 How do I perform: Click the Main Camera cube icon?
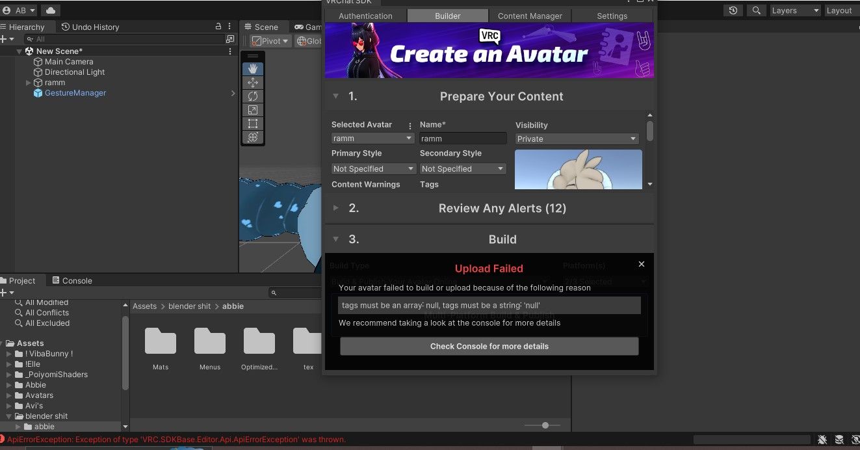pyautogui.click(x=38, y=62)
